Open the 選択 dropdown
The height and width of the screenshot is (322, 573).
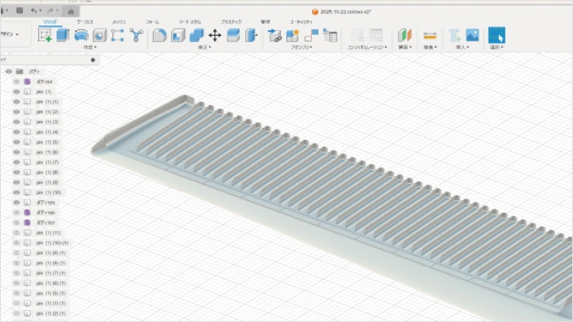coord(497,48)
